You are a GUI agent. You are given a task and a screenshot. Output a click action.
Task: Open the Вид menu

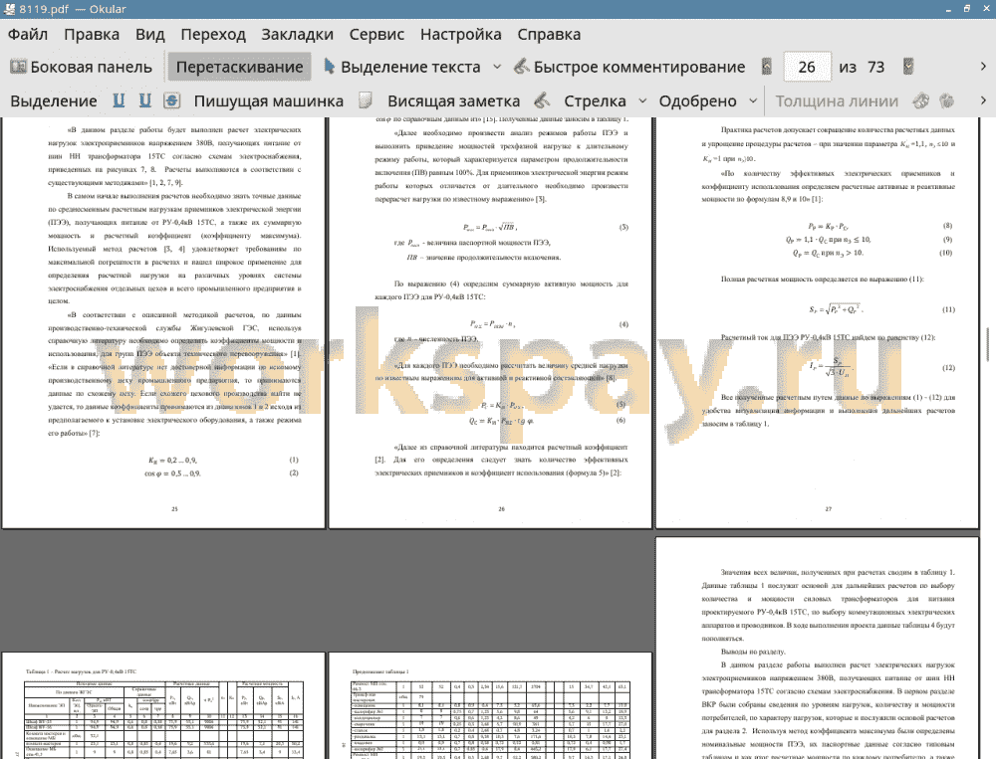pyautogui.click(x=150, y=34)
